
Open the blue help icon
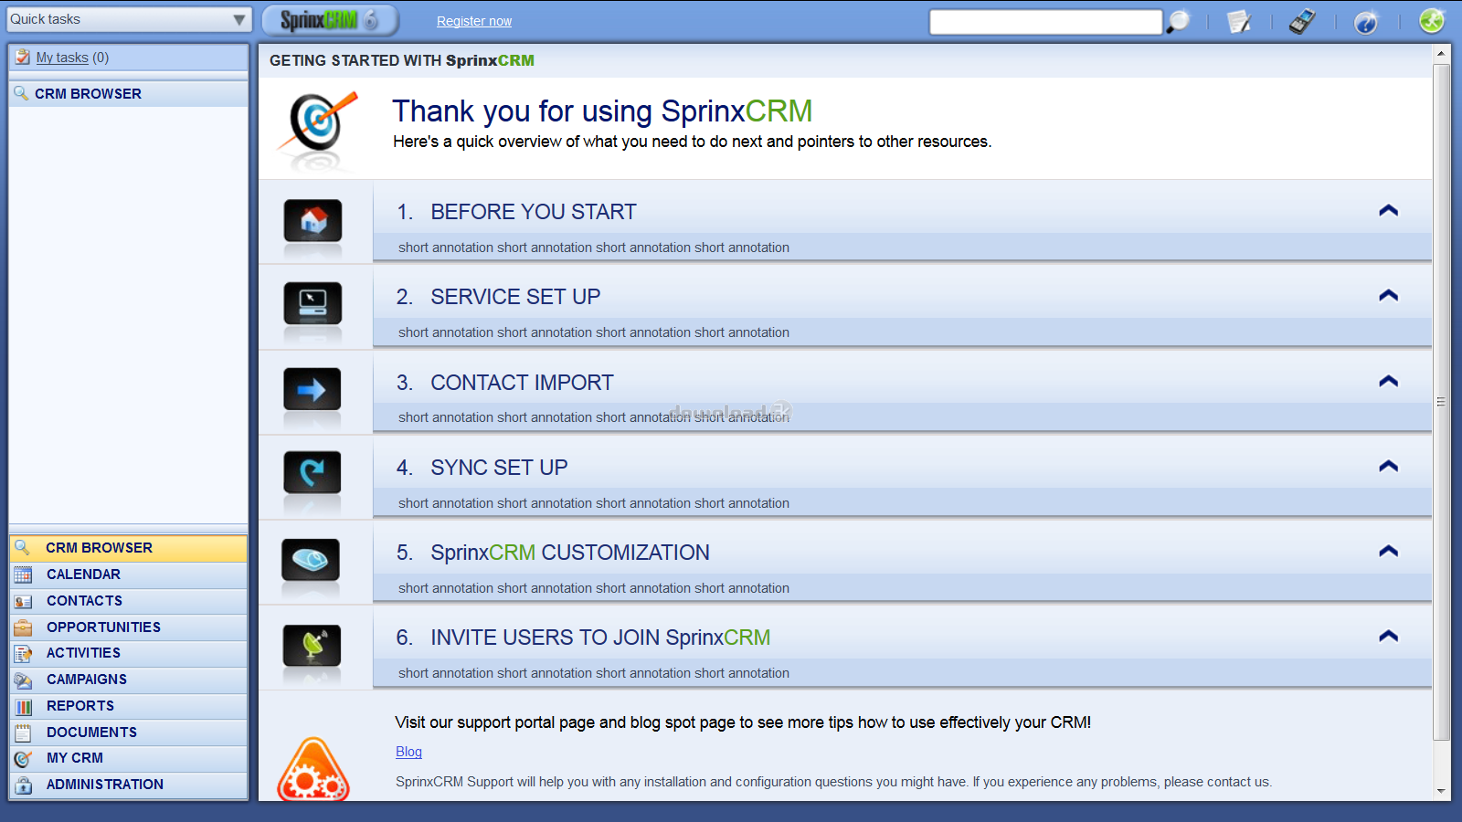pyautogui.click(x=1365, y=21)
